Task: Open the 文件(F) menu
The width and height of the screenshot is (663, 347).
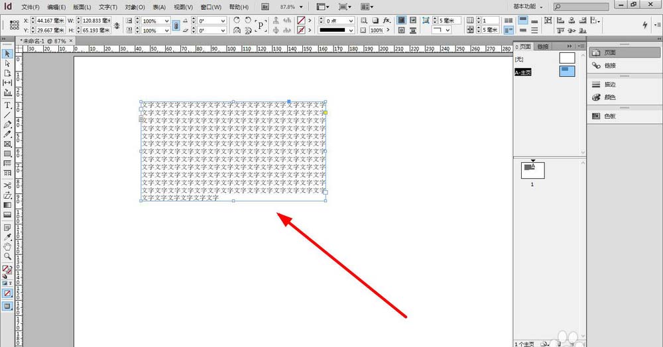Action: tap(30, 6)
